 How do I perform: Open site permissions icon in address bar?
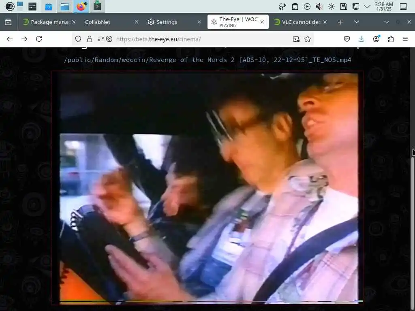[x=101, y=39]
